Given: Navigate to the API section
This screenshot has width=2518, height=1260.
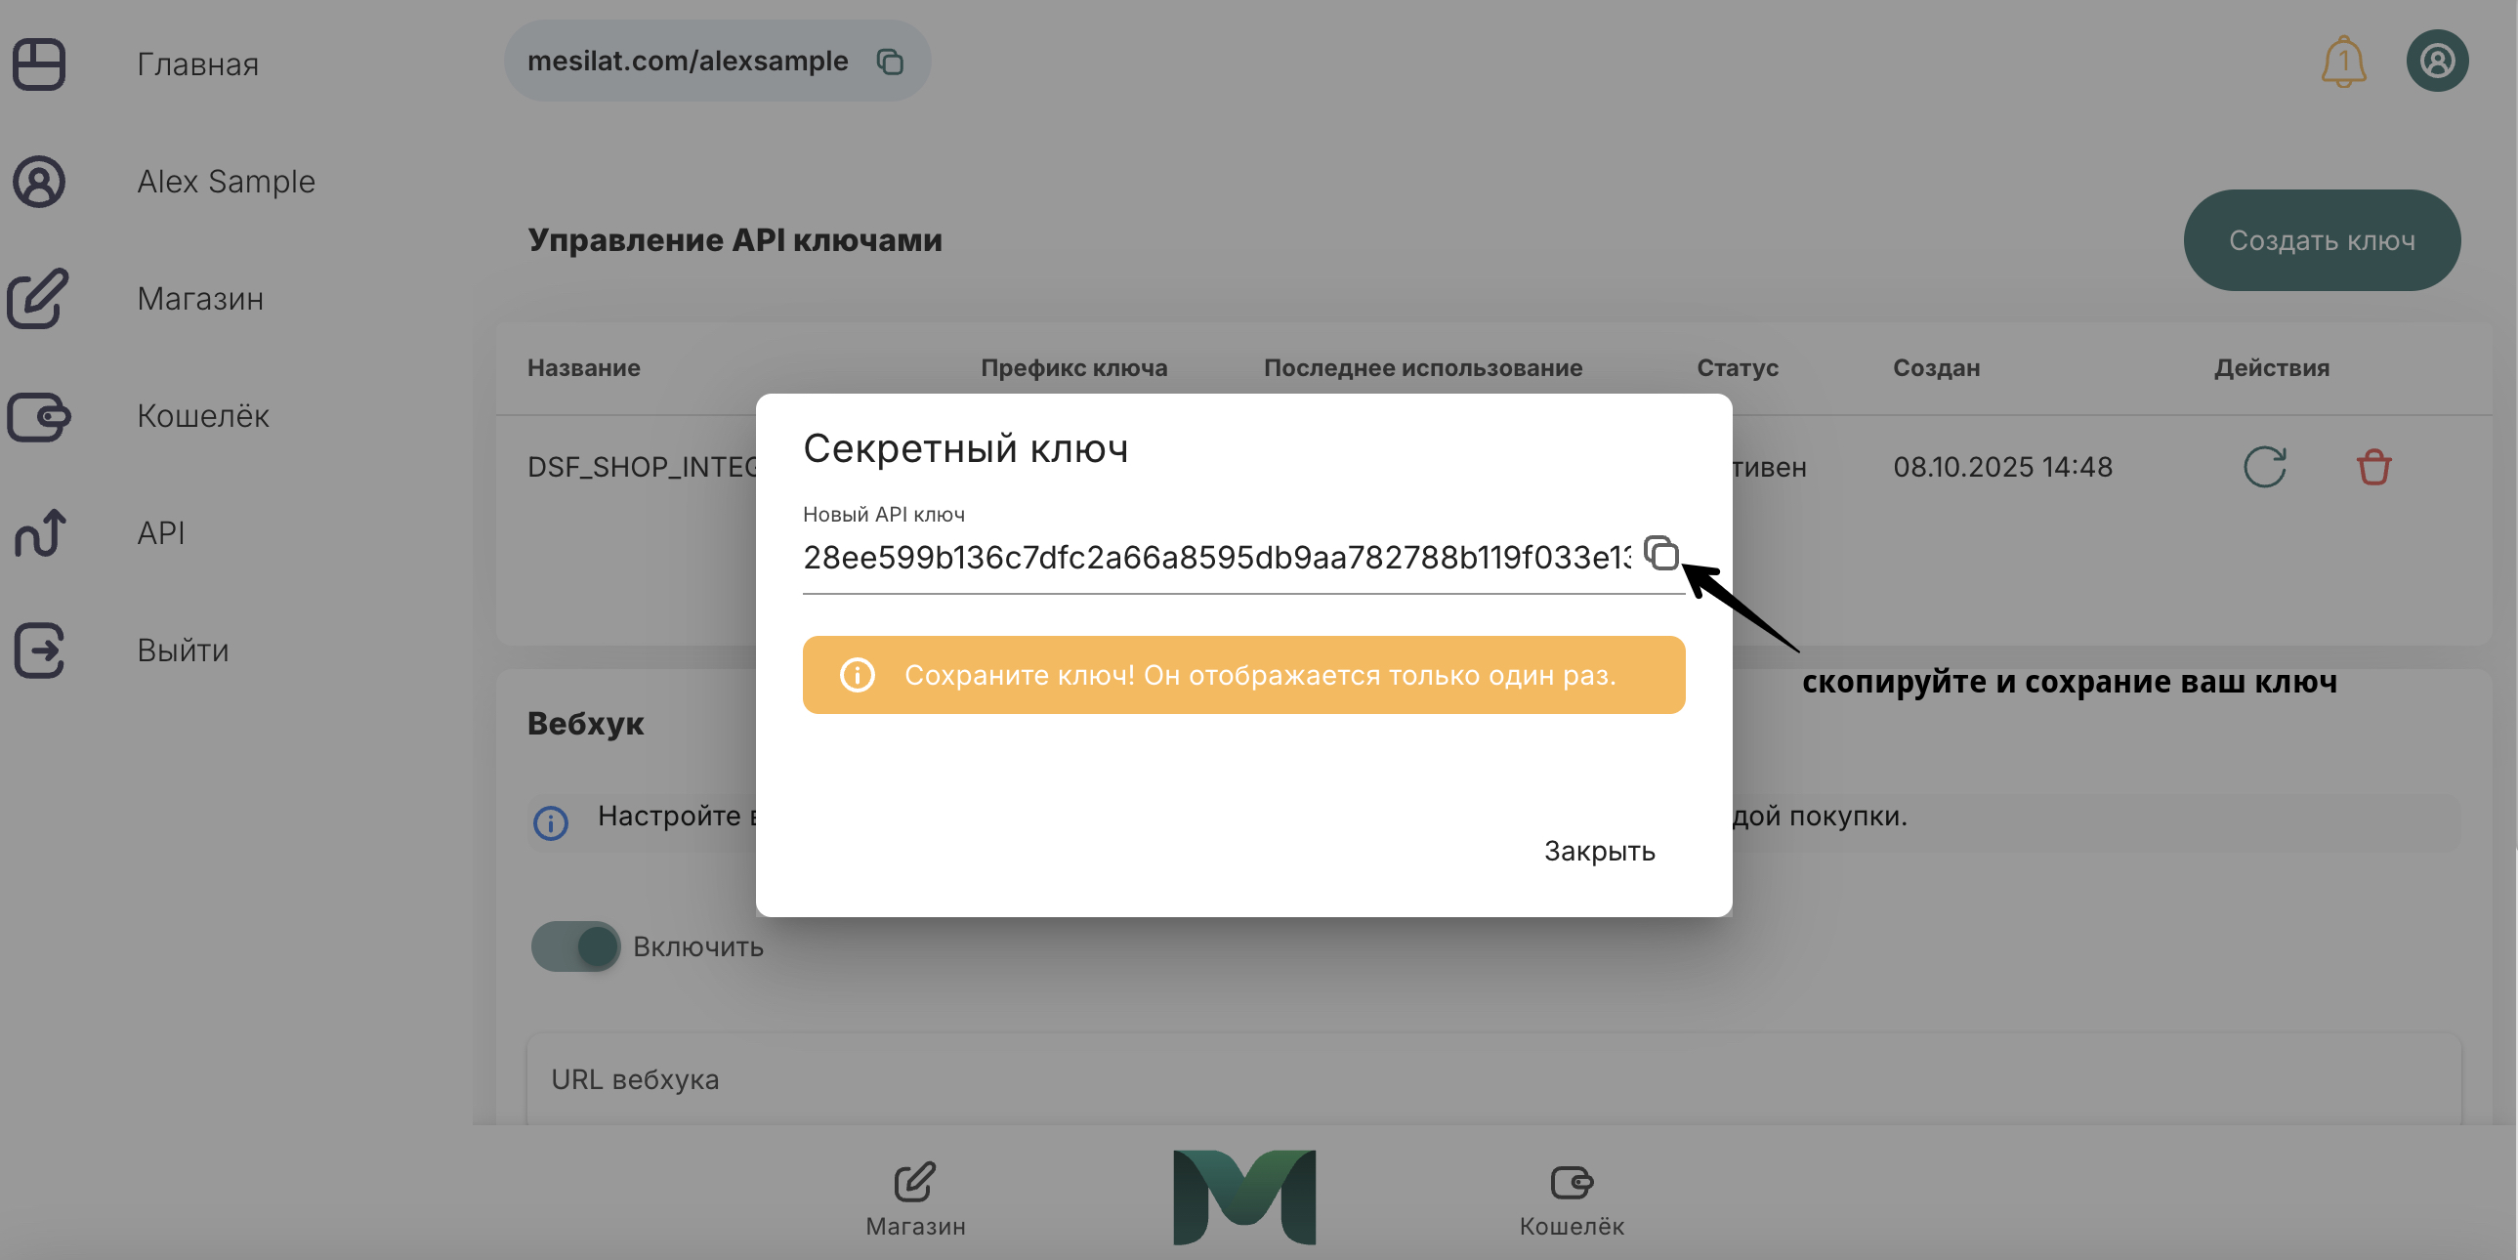Looking at the screenshot, I should (160, 533).
